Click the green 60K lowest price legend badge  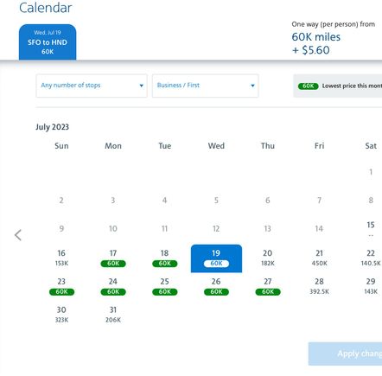tap(308, 86)
